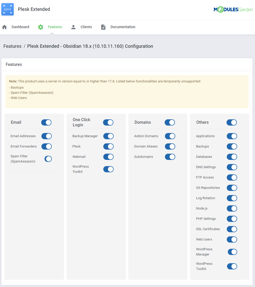Disable FTP Access toggle

pos(232,177)
